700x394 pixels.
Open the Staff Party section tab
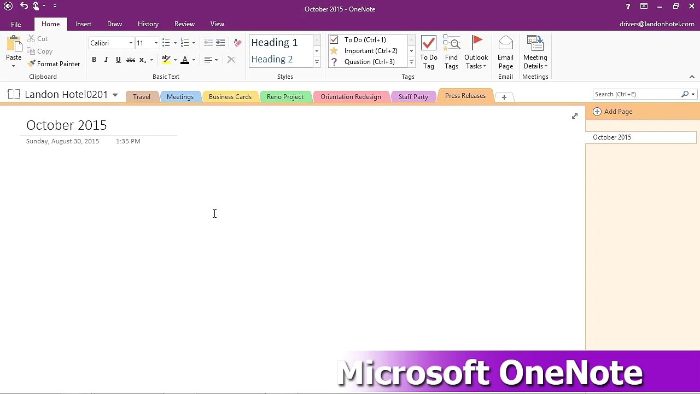413,97
